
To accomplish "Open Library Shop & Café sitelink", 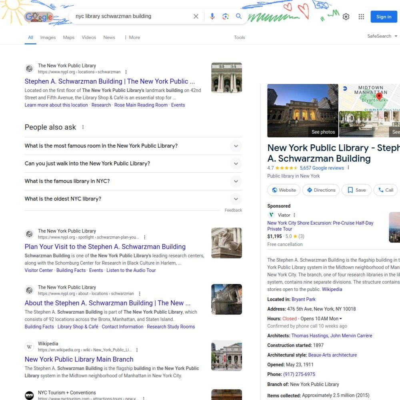I will click(78, 327).
